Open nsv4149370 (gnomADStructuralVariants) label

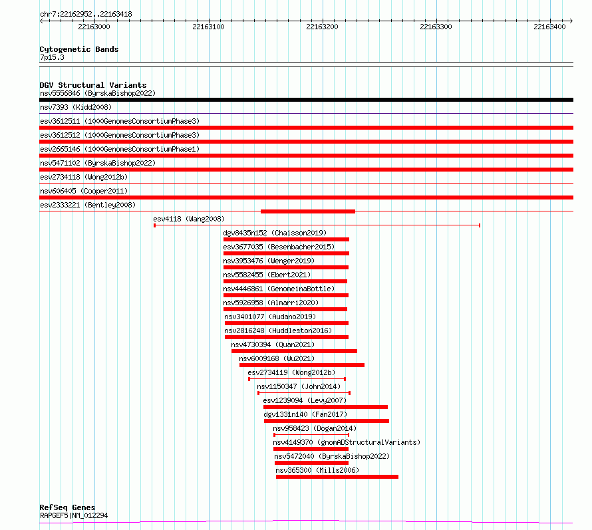(x=347, y=442)
